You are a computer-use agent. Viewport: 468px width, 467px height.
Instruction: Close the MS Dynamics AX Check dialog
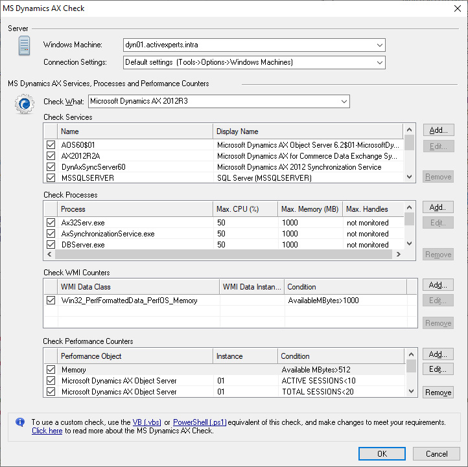pos(457,8)
